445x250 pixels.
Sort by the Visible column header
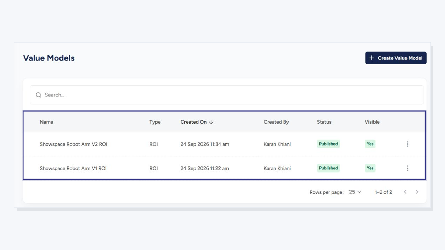pyautogui.click(x=372, y=122)
